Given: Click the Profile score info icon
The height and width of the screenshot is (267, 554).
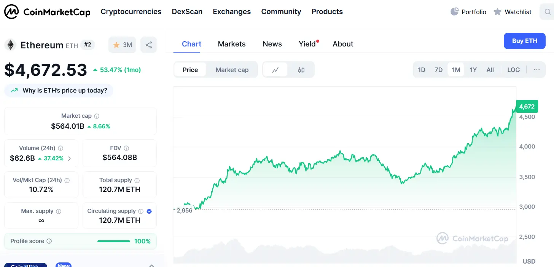Looking at the screenshot, I should 49,241.
